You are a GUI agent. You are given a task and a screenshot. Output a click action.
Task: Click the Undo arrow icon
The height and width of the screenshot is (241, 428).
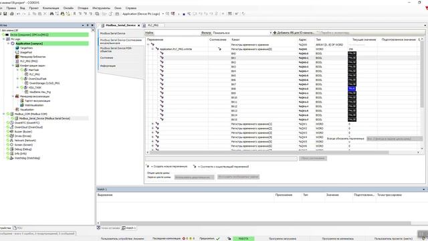(x=18, y=13)
